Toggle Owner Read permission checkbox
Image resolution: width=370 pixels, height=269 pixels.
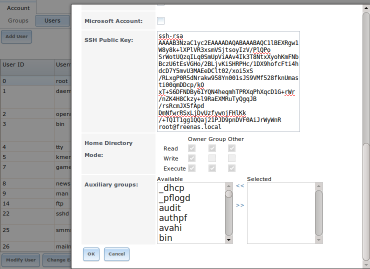191,148
